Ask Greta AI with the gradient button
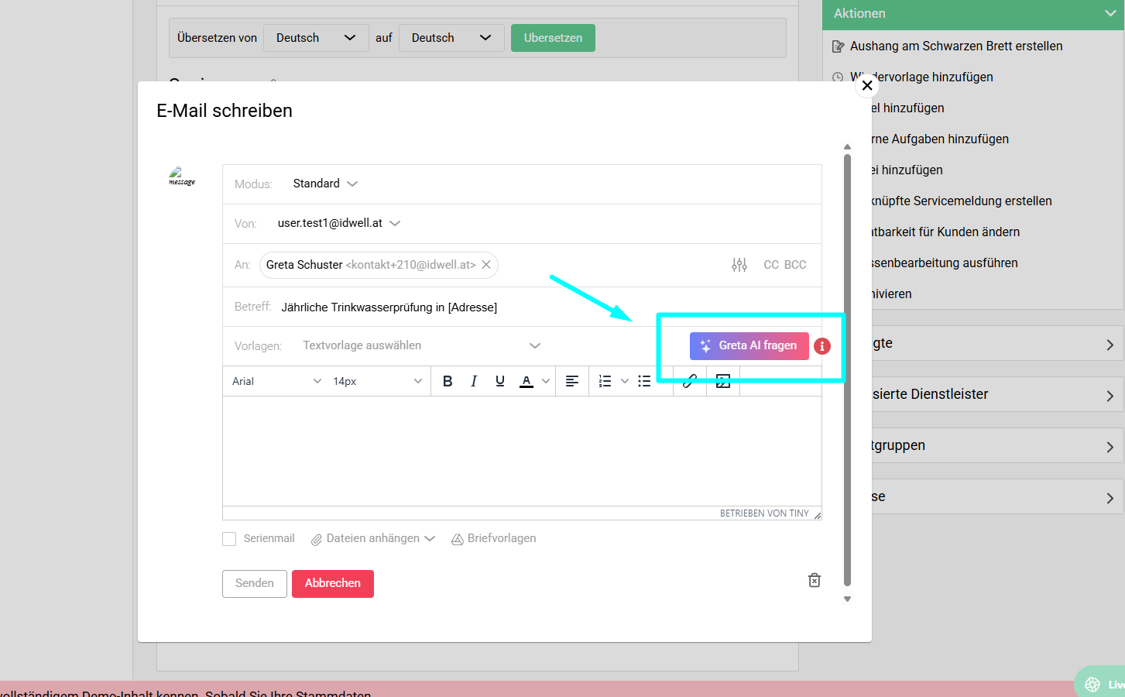Viewport: 1125px width, 697px height. coord(749,346)
